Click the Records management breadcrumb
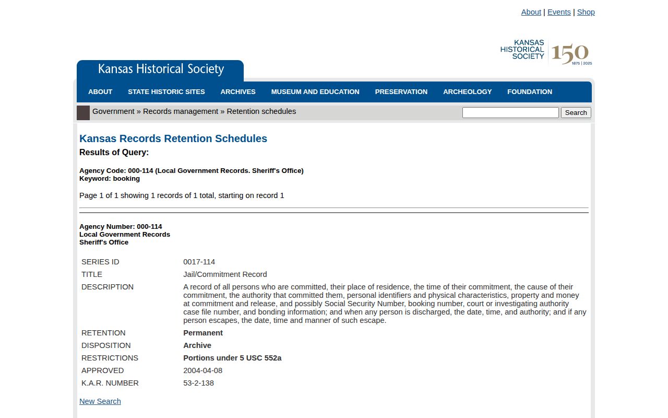The width and height of the screenshot is (668, 418). coord(181,111)
